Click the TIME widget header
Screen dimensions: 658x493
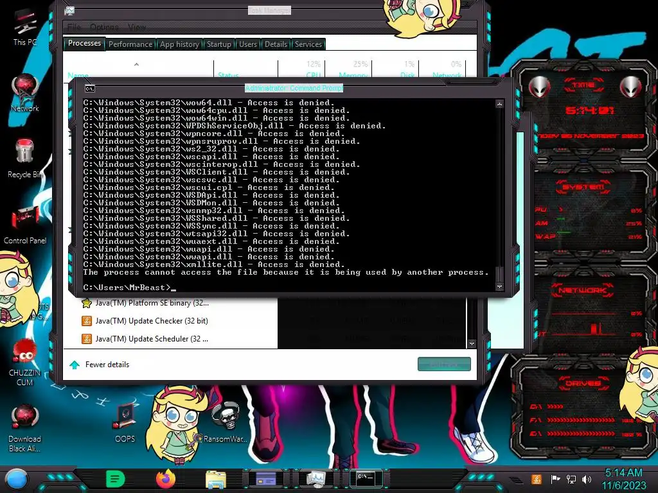click(x=583, y=85)
